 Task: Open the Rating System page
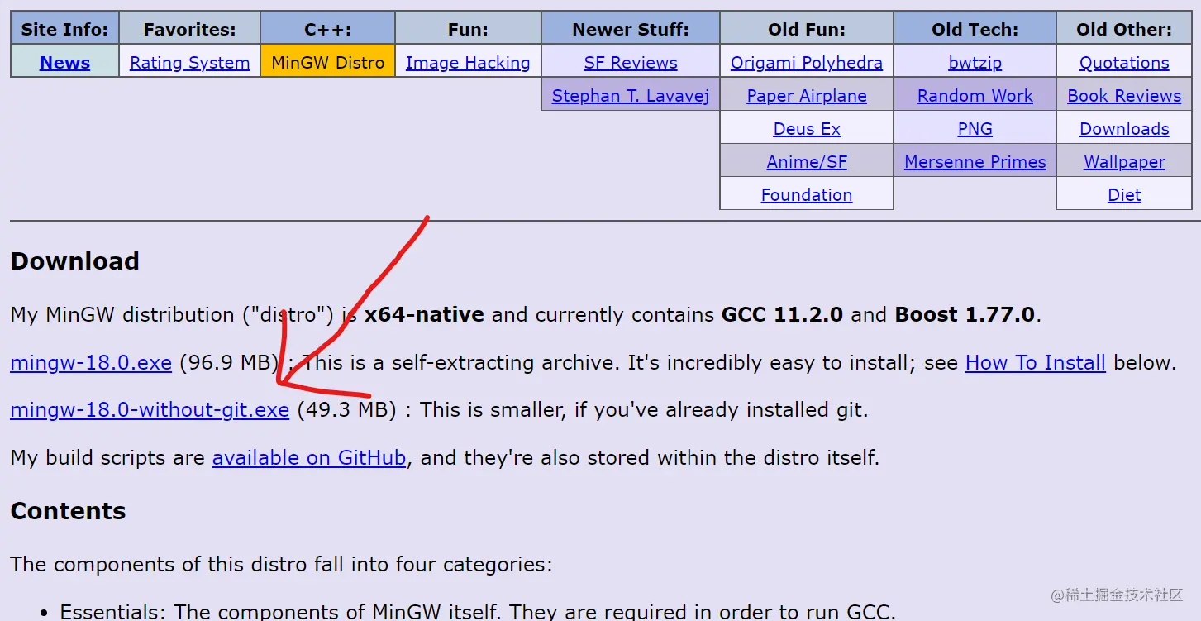[189, 63]
